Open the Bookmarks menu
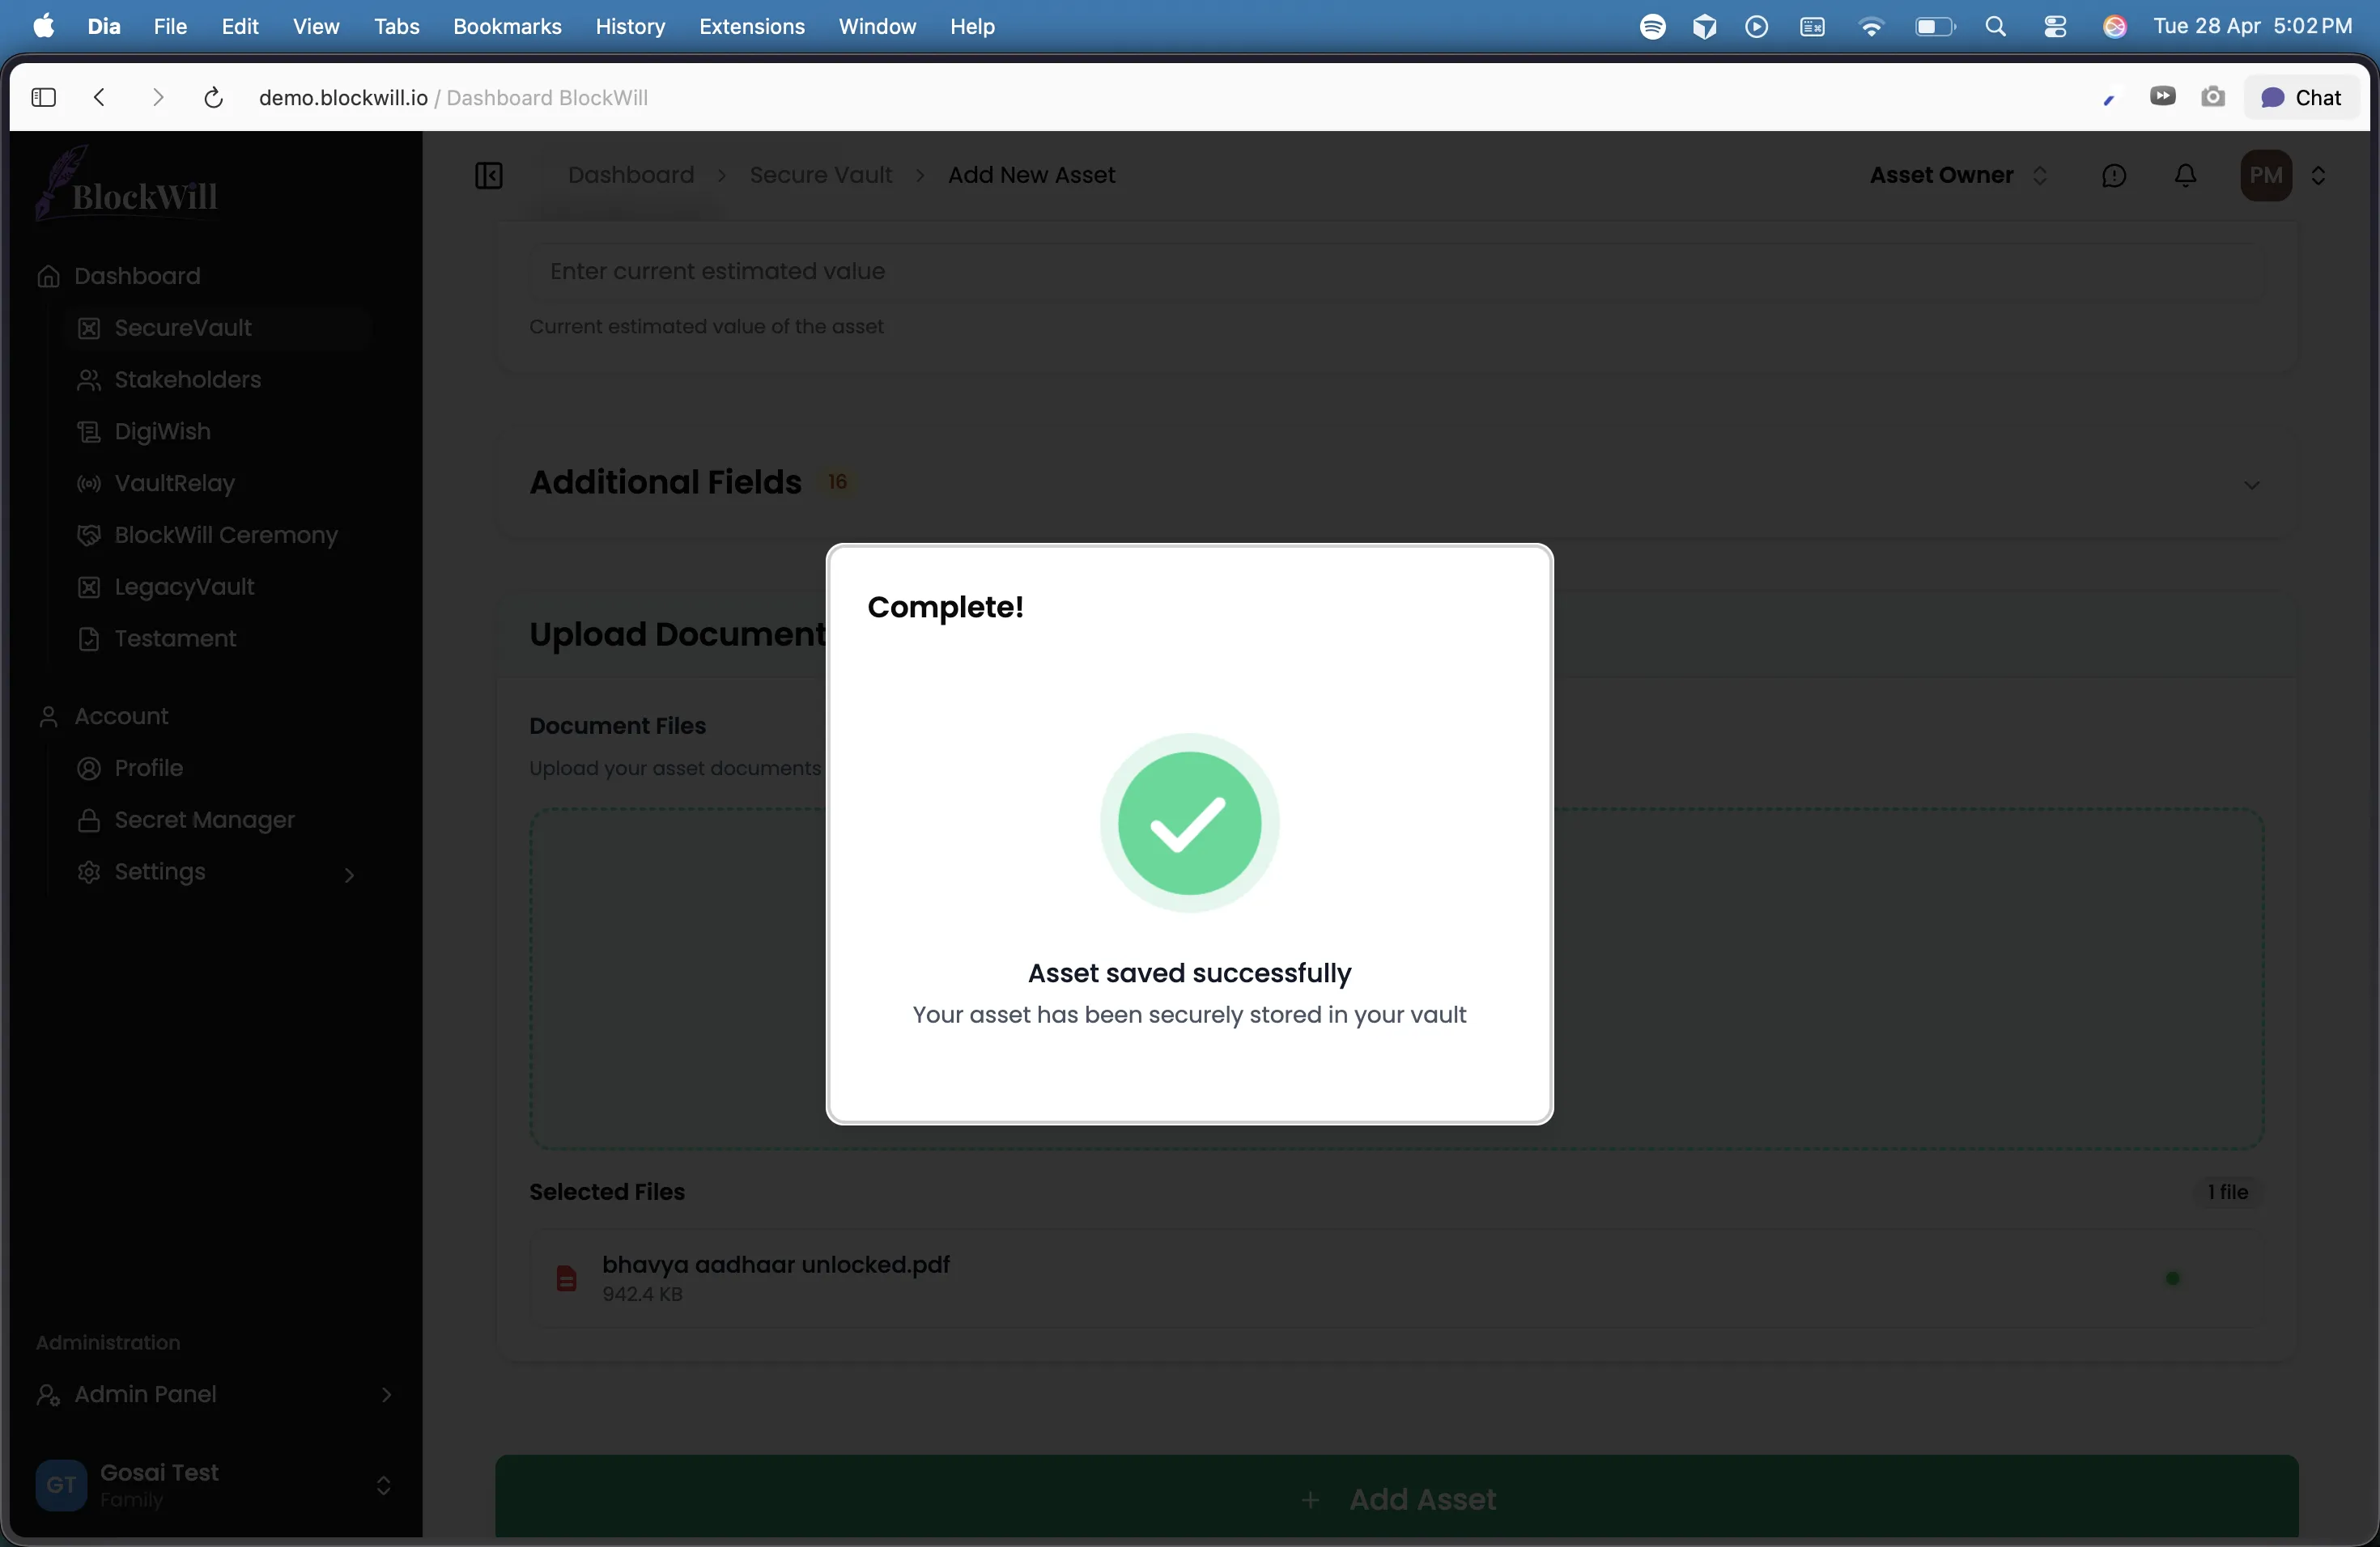This screenshot has width=2380, height=1547. pos(506,27)
